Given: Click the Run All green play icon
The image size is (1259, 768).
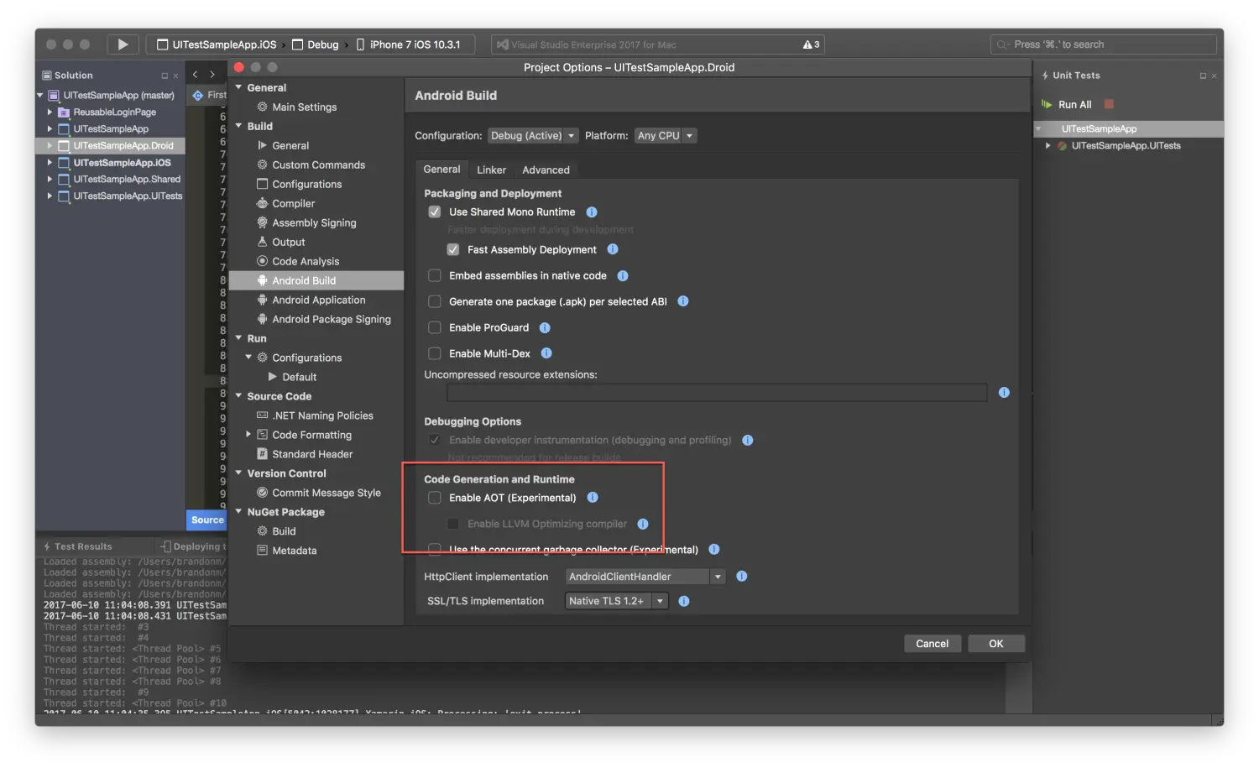Looking at the screenshot, I should click(x=1047, y=104).
